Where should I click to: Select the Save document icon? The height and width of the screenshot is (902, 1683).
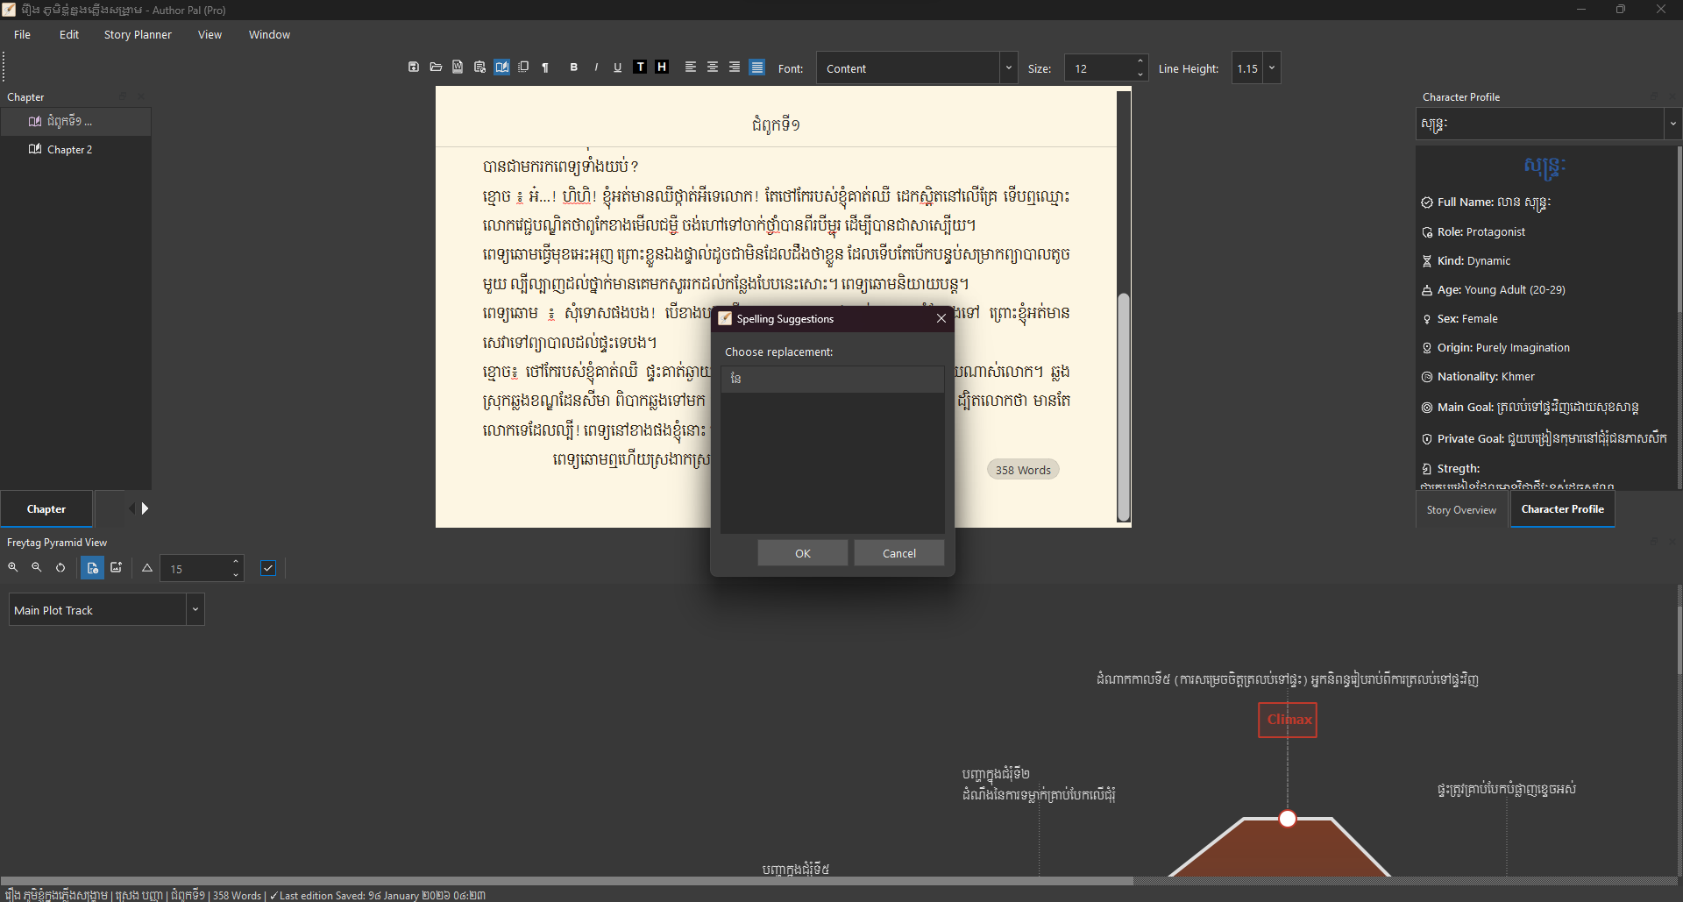point(413,67)
